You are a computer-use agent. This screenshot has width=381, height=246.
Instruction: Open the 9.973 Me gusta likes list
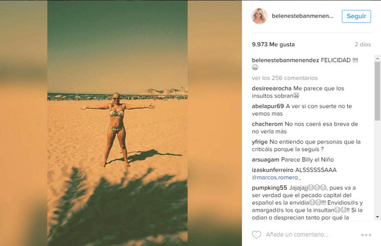[x=273, y=44]
